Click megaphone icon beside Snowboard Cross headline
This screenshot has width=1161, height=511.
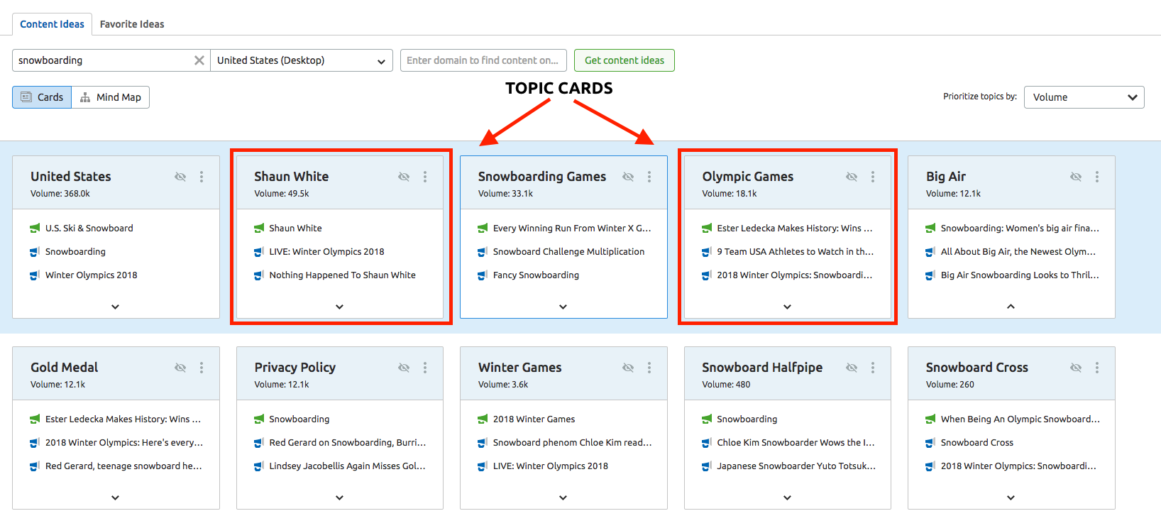click(x=930, y=443)
